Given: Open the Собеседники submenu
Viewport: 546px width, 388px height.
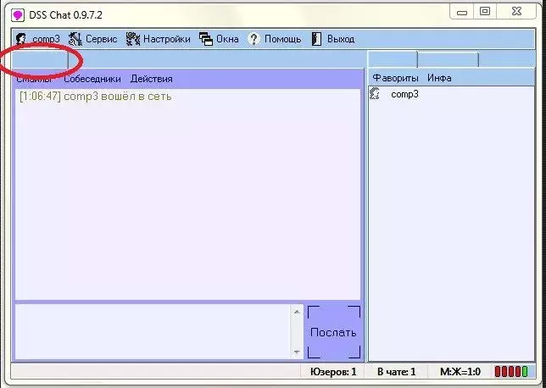Looking at the screenshot, I should [92, 79].
